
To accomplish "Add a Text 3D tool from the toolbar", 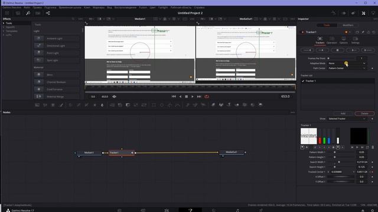I will [229, 105].
